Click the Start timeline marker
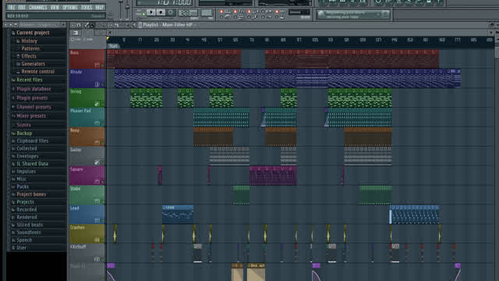Image resolution: width=499 pixels, height=281 pixels. (113, 46)
